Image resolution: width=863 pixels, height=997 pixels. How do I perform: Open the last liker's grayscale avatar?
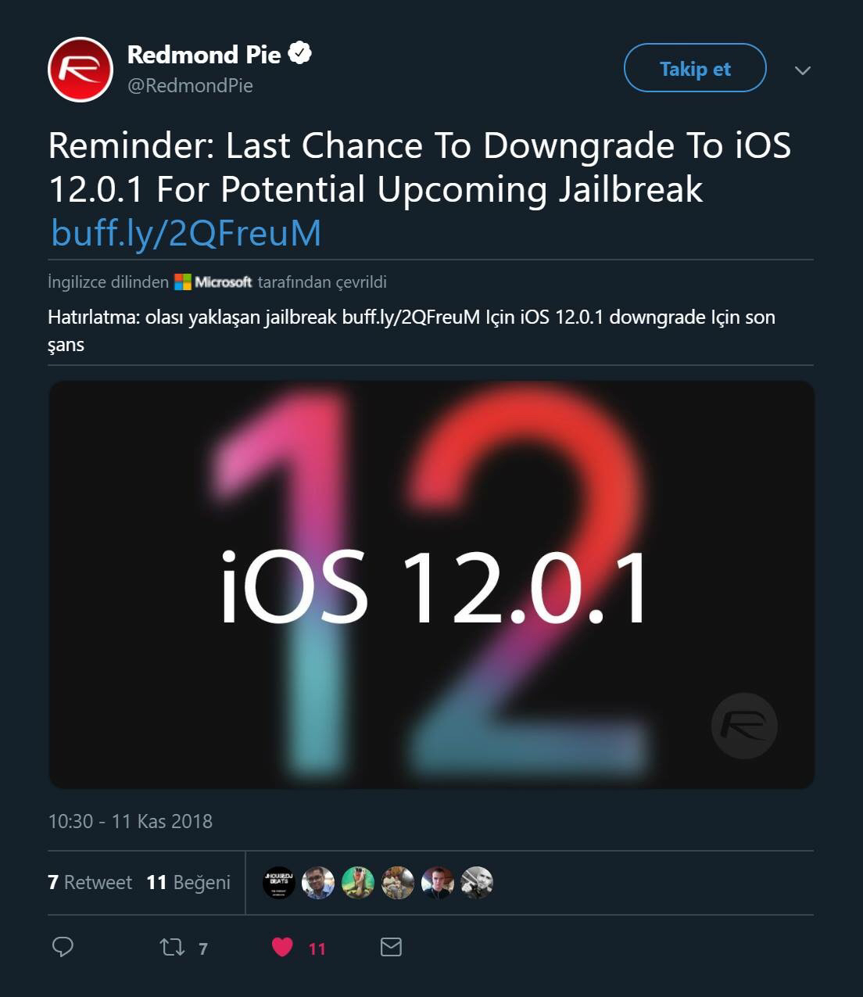(477, 882)
